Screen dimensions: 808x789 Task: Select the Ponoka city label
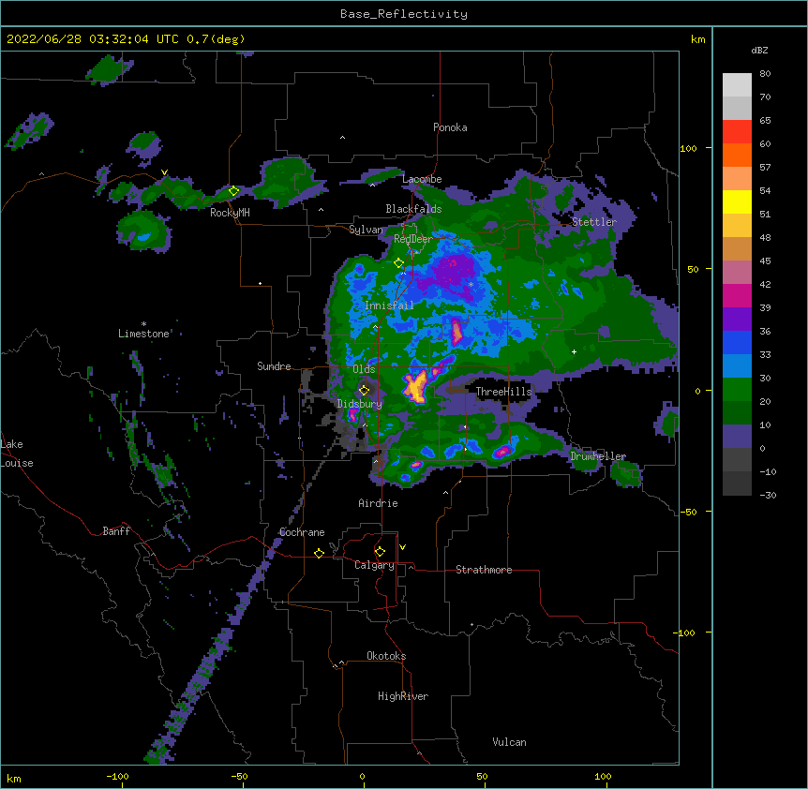tap(450, 127)
